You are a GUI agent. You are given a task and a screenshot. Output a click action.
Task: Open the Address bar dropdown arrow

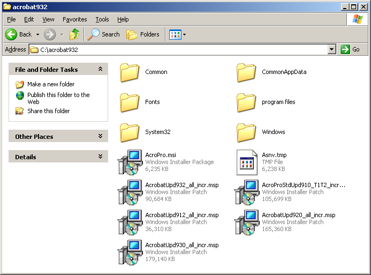tap(331, 49)
